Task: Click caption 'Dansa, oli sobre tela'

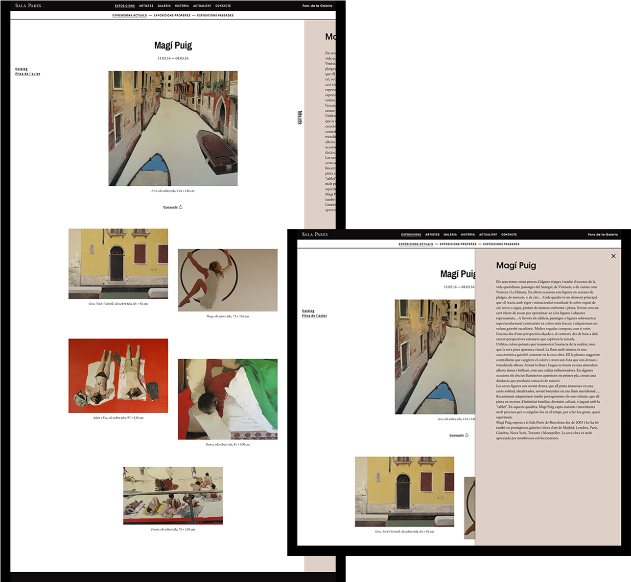Action: pos(228,445)
